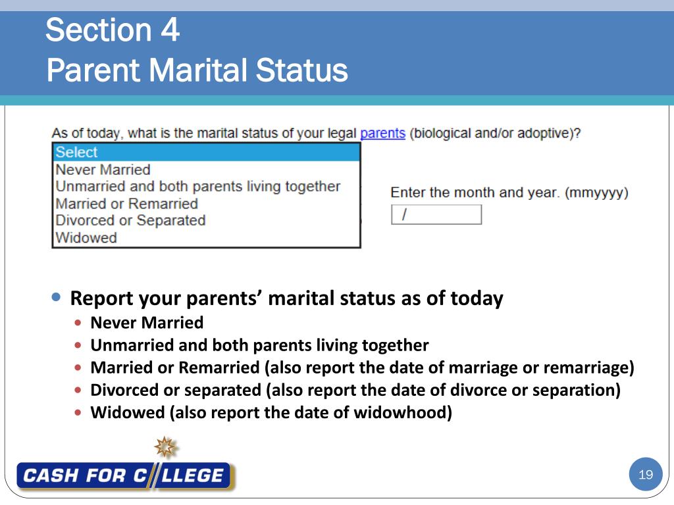674x505 pixels.
Task: Click the gold starburst icon above logo
Action: pyautogui.click(x=165, y=447)
